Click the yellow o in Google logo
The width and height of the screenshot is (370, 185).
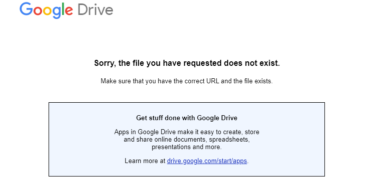click(48, 11)
